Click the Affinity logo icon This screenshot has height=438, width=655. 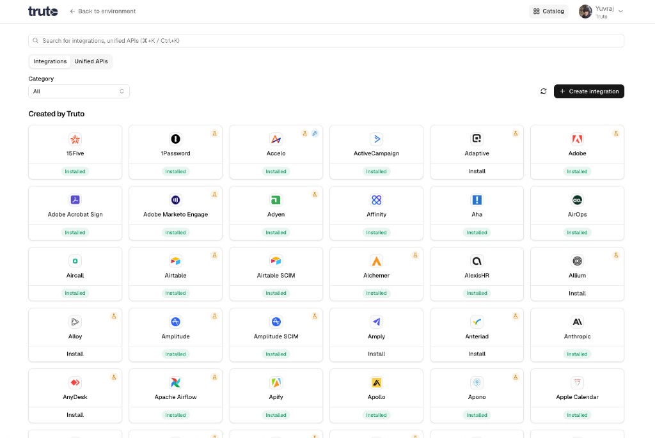(376, 200)
